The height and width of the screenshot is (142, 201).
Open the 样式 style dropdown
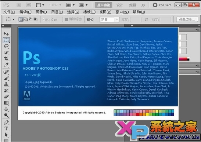pyautogui.click(x=110, y=20)
